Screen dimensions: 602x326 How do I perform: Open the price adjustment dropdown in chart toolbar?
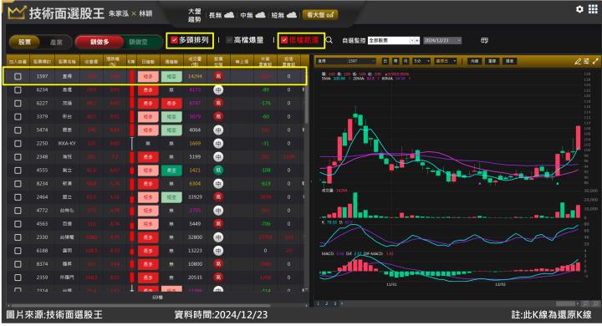coord(446,61)
